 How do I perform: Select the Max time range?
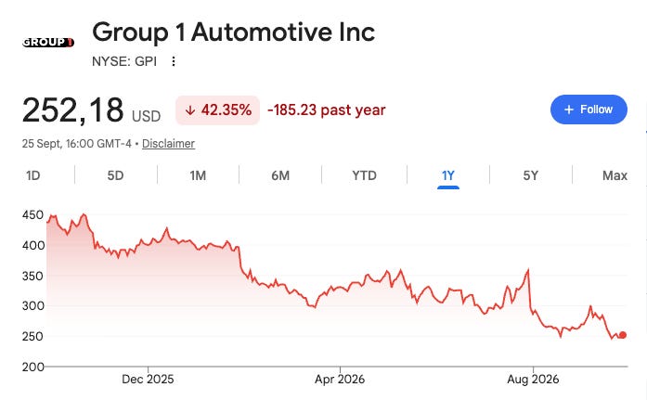point(615,175)
